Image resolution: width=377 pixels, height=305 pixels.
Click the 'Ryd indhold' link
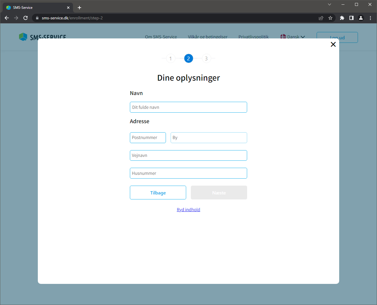click(x=188, y=210)
